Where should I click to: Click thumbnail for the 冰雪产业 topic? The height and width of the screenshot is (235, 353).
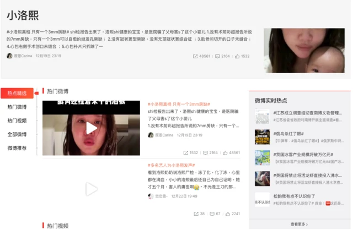point(263,158)
